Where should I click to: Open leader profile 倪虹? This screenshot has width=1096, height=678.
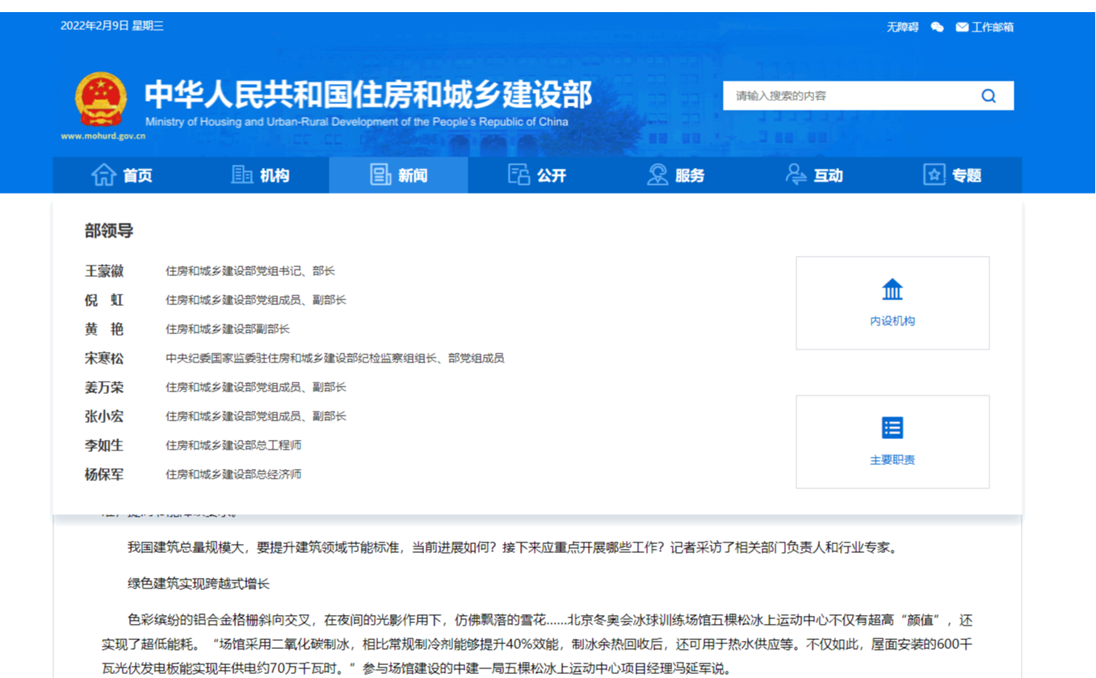pos(104,300)
